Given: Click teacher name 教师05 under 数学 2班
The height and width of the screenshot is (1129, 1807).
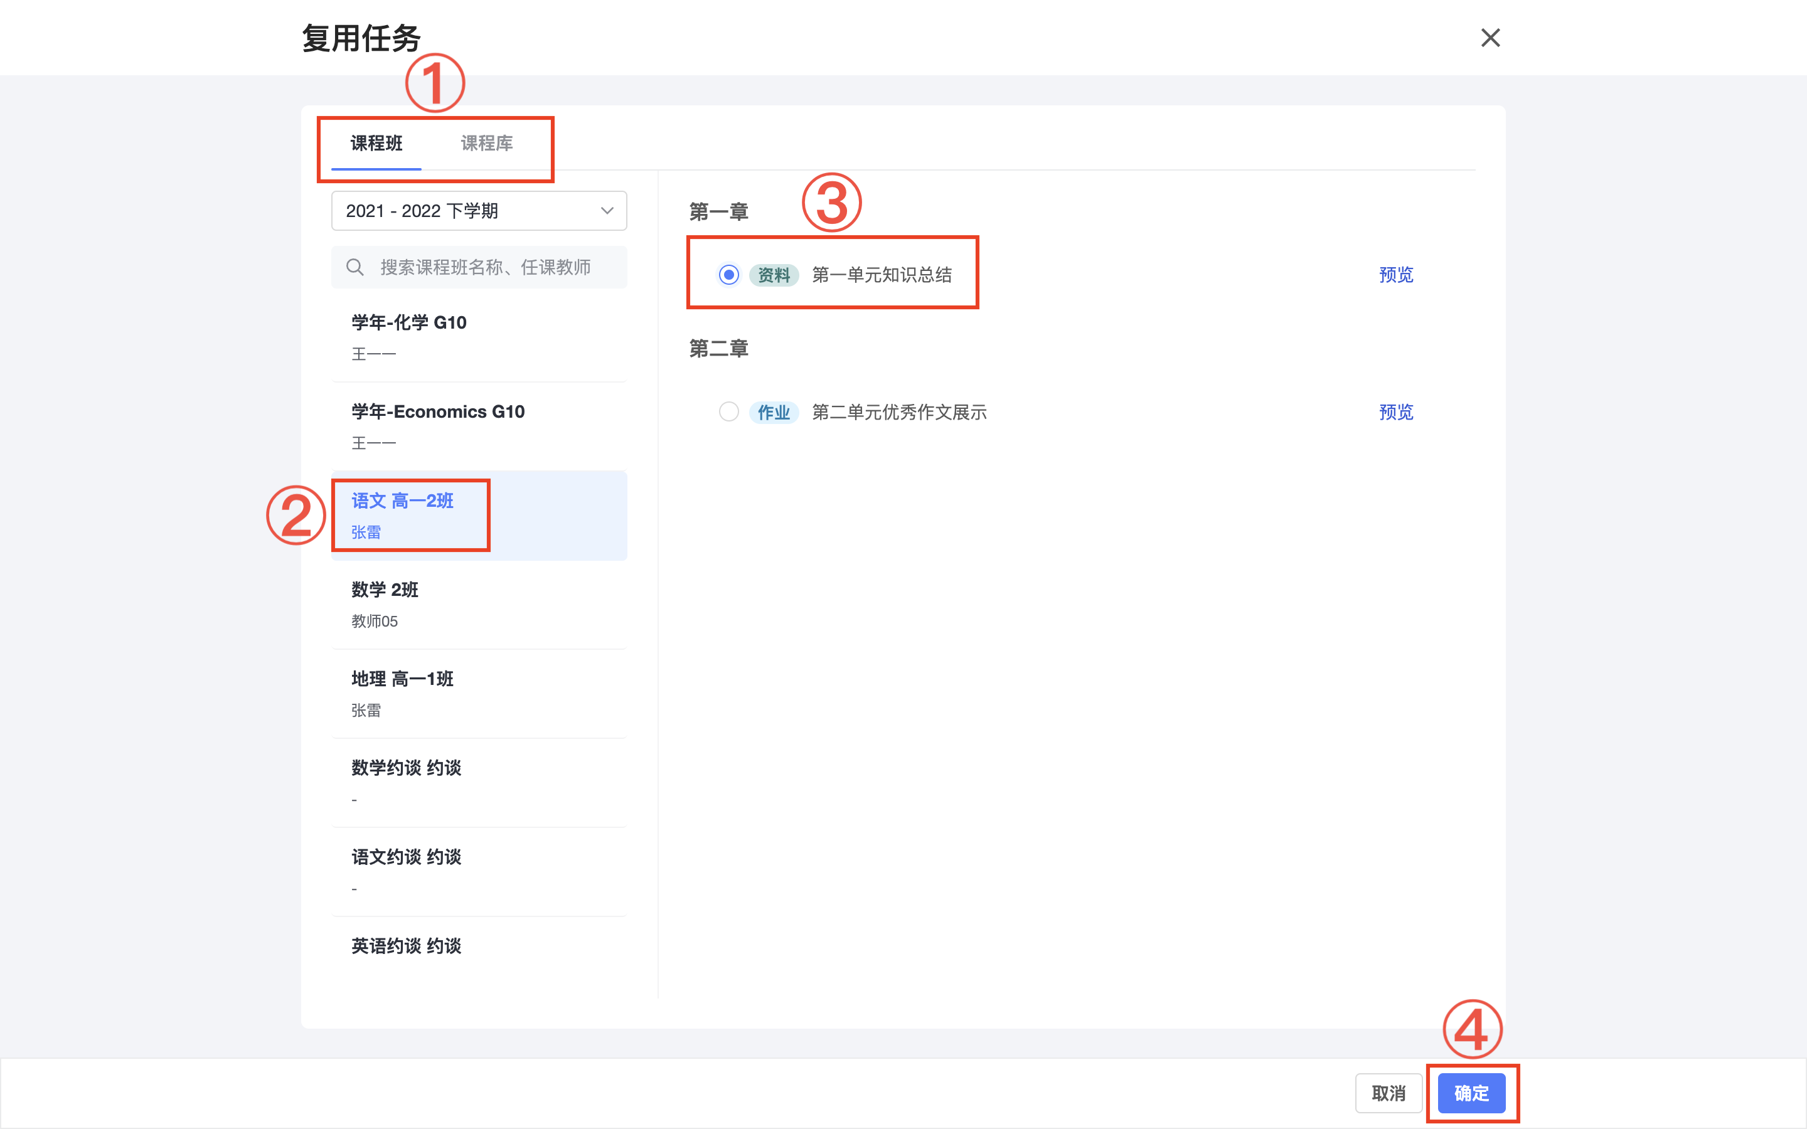Looking at the screenshot, I should [x=375, y=621].
